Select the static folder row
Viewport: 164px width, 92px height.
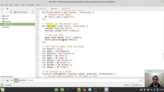(x=17, y=19)
